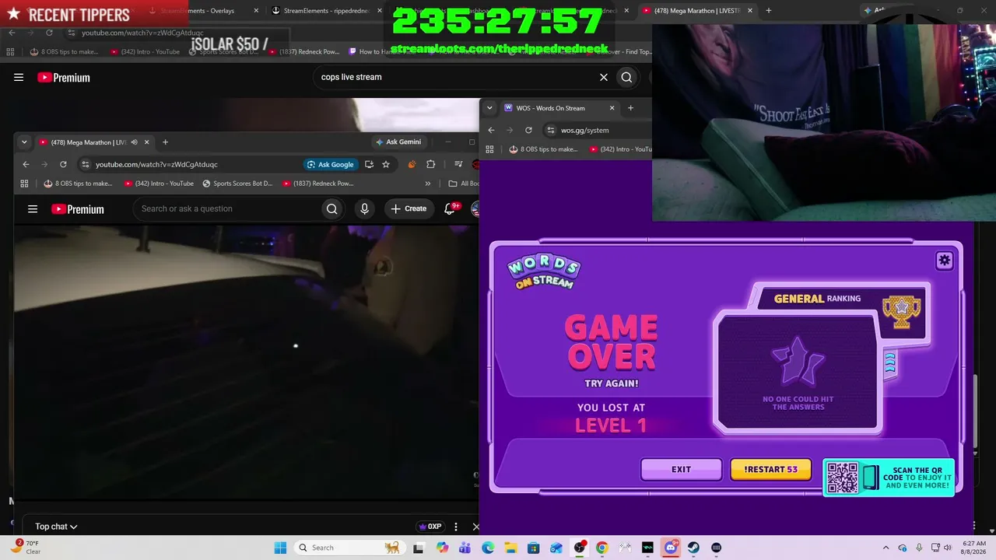
Task: Open the media controls icon in Chrome toolbar
Action: point(458,164)
